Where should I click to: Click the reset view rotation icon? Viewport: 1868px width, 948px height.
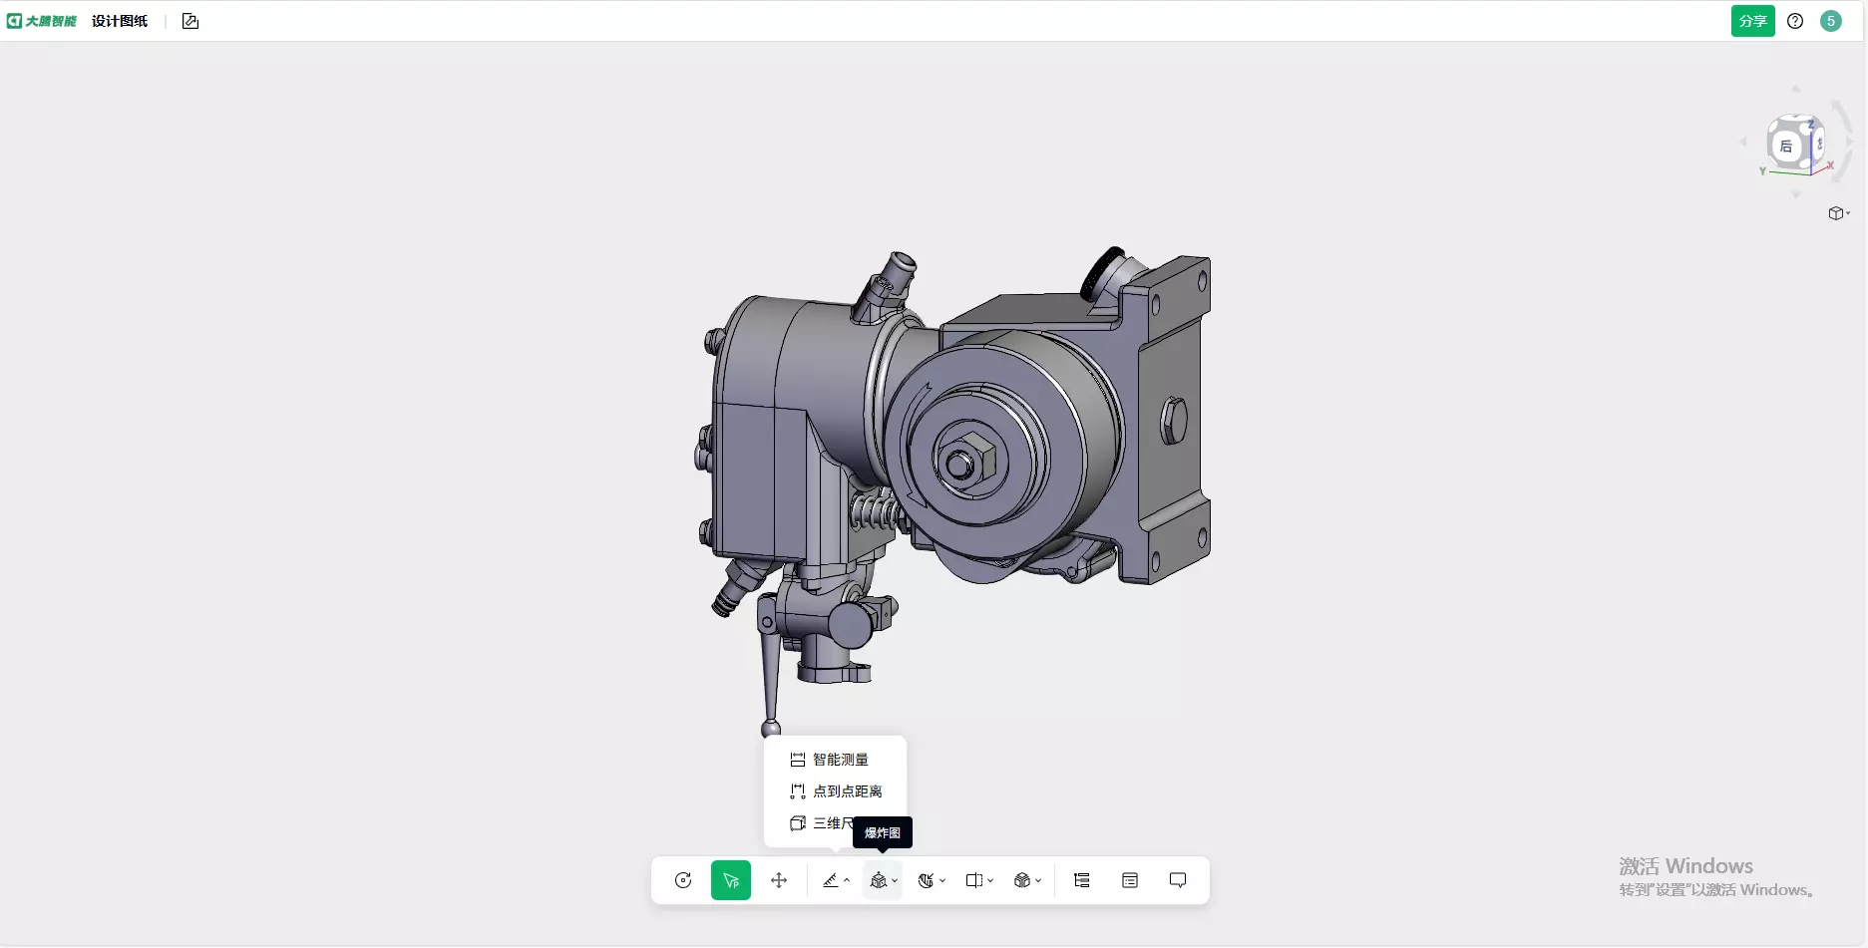click(682, 880)
